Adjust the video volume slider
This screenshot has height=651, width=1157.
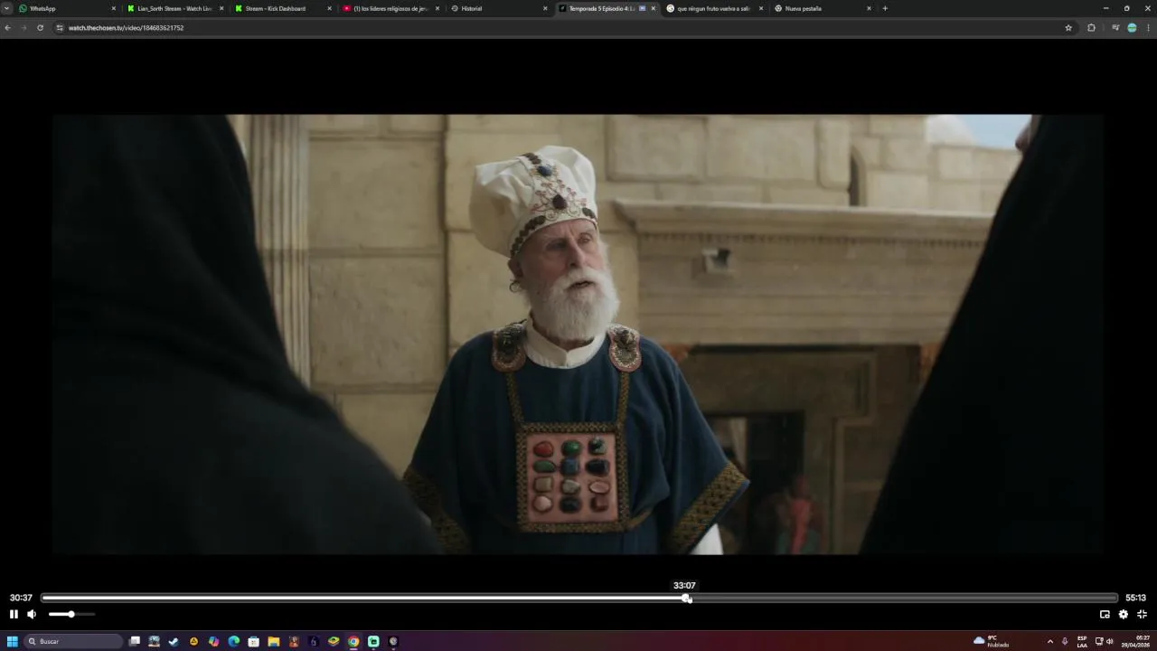pyautogui.click(x=71, y=614)
